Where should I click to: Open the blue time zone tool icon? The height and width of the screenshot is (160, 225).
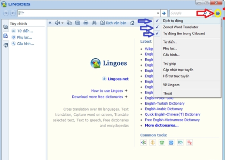tap(171, 143)
